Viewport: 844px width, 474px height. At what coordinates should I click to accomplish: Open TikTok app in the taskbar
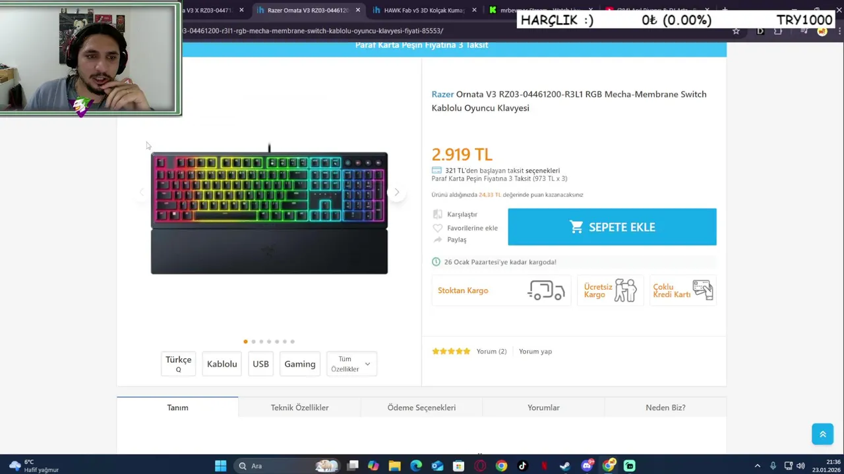coord(523,466)
